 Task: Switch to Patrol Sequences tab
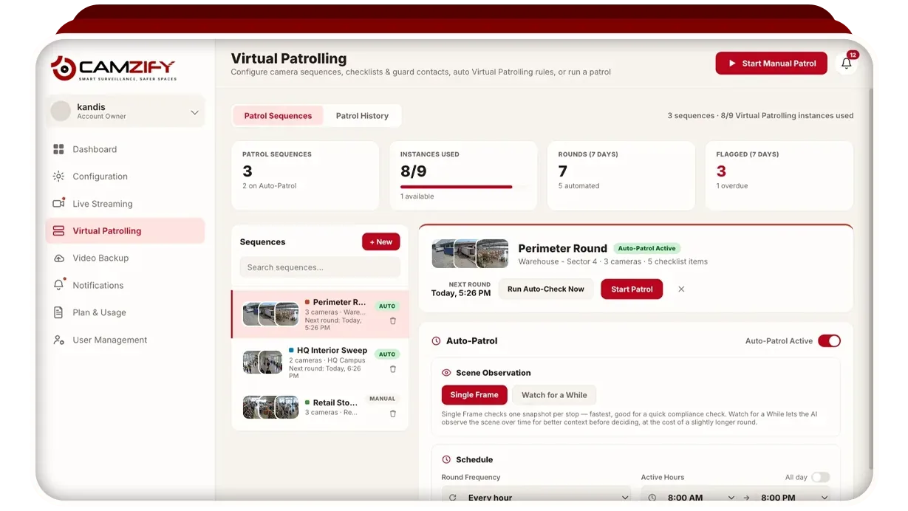(x=278, y=116)
